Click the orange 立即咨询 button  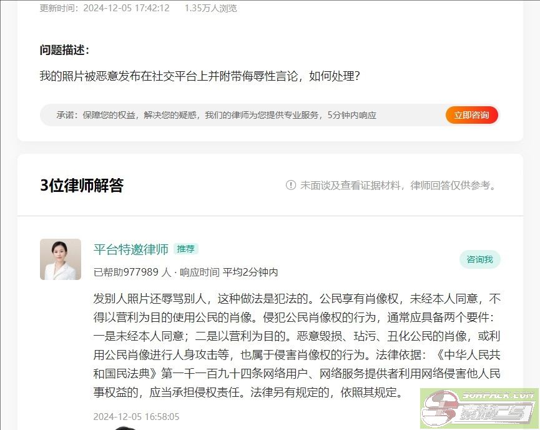tap(471, 115)
